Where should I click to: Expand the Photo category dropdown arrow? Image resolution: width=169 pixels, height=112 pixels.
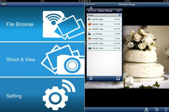120,15
